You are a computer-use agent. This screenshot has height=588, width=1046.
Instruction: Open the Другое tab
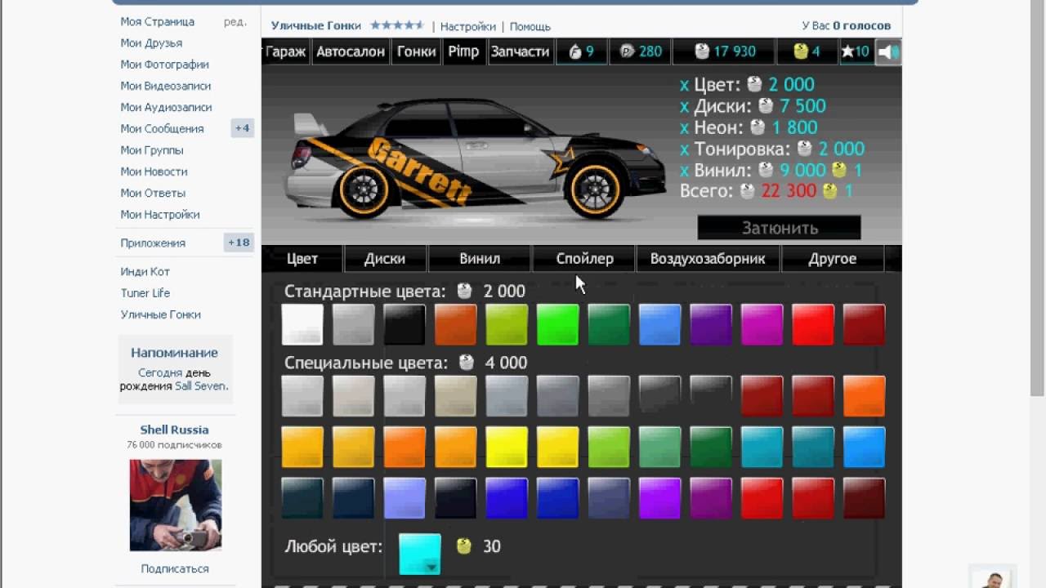click(x=832, y=259)
